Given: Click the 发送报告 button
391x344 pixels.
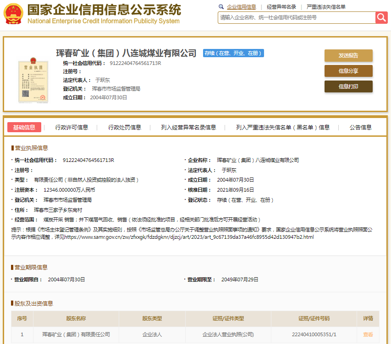Looking at the screenshot, I should (x=348, y=55).
